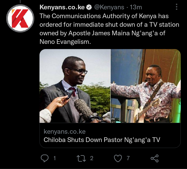Click the reply count of 1
Image resolution: width=187 pixels, height=169 pixels.
click(x=55, y=158)
